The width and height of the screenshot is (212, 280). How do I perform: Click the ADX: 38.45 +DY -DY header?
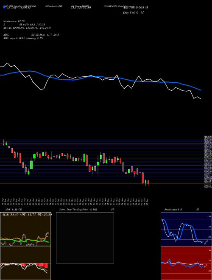coord(26,215)
